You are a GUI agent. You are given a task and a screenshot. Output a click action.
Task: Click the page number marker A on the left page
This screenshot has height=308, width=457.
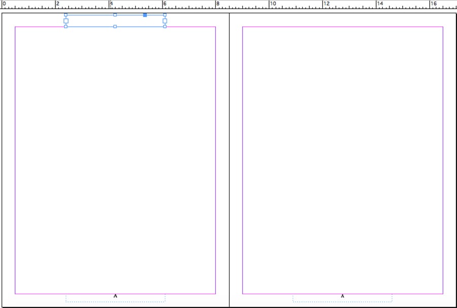(115, 296)
